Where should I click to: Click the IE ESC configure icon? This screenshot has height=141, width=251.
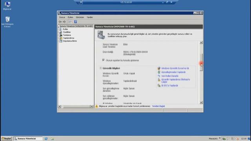point(159,86)
